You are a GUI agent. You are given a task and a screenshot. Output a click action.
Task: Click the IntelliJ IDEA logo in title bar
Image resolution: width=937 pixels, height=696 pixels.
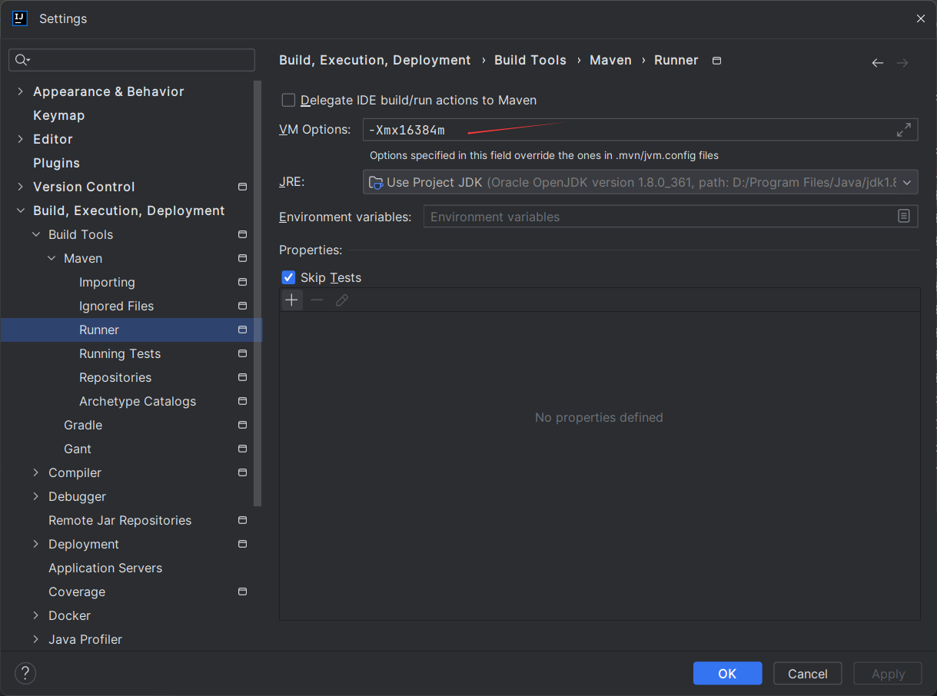21,18
